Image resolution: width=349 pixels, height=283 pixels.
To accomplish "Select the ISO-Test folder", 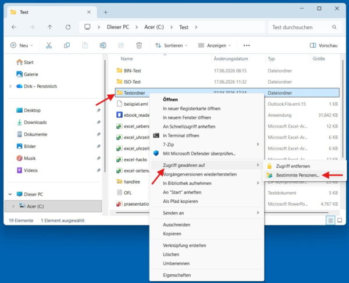I will point(227,82).
